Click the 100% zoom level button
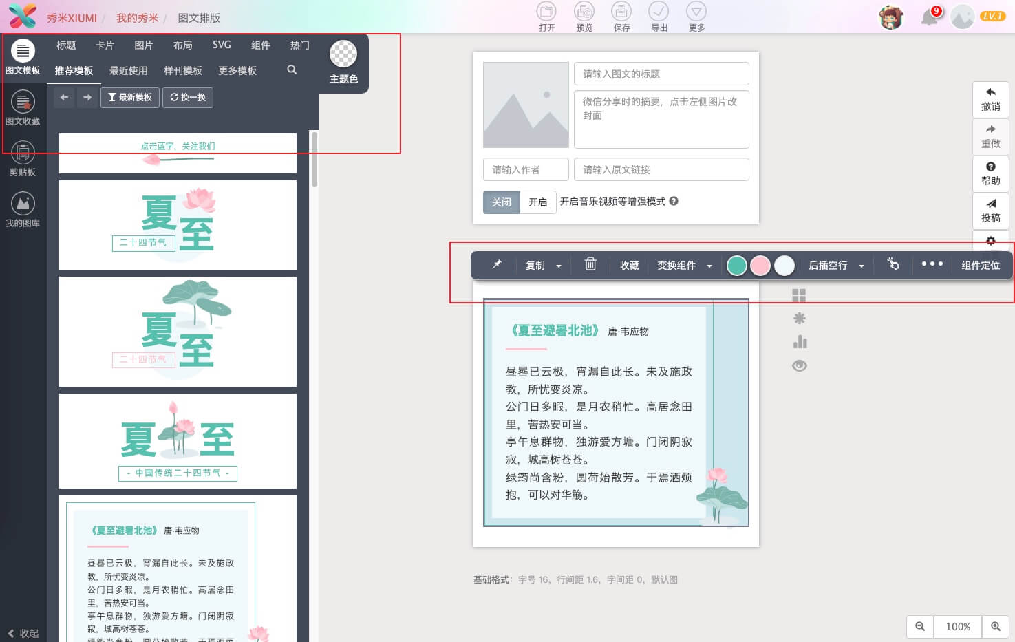Image resolution: width=1015 pixels, height=642 pixels. 958,626
